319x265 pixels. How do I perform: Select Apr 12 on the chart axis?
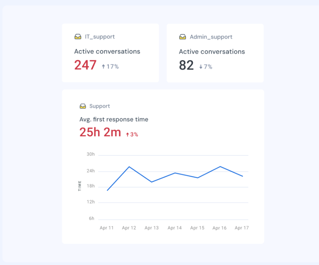point(129,228)
